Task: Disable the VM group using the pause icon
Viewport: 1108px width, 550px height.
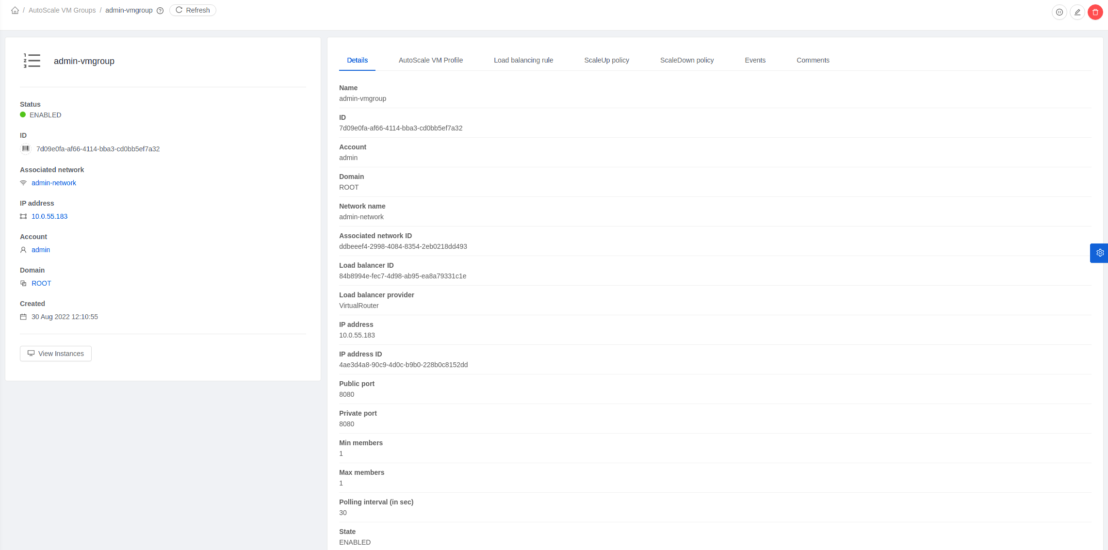Action: [1059, 12]
